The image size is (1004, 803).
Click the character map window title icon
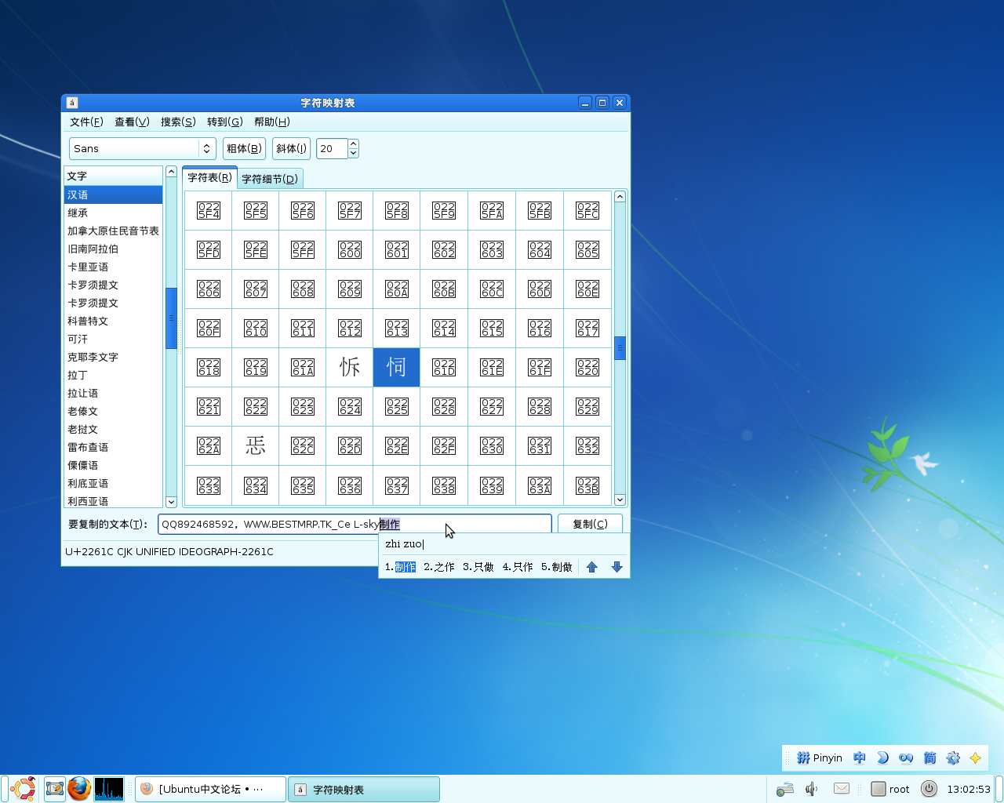click(x=72, y=103)
